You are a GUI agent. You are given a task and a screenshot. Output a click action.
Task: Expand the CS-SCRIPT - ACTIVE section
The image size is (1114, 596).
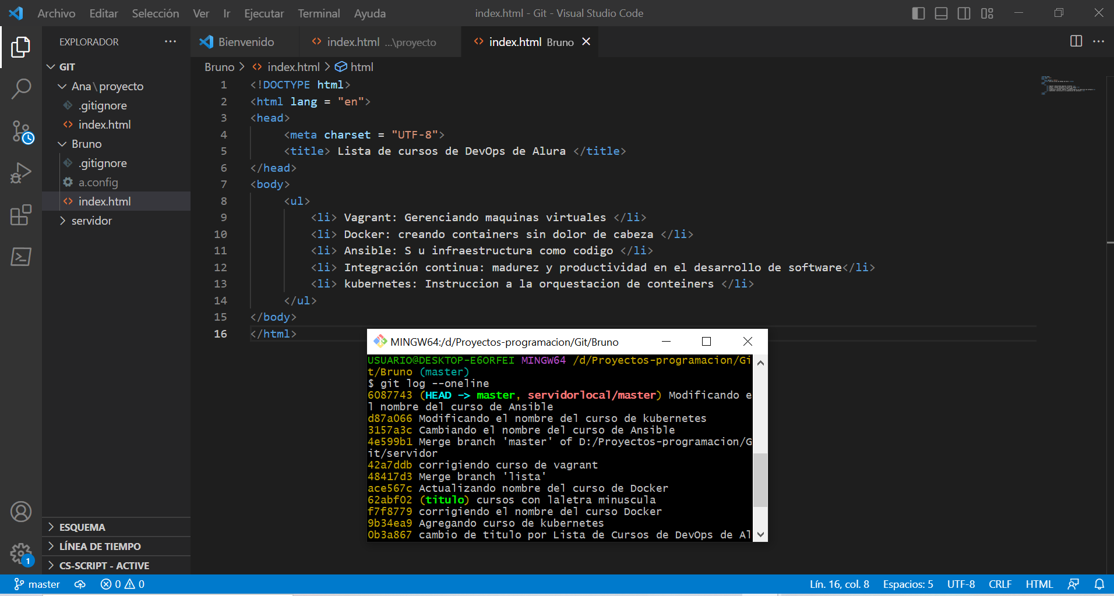point(117,565)
